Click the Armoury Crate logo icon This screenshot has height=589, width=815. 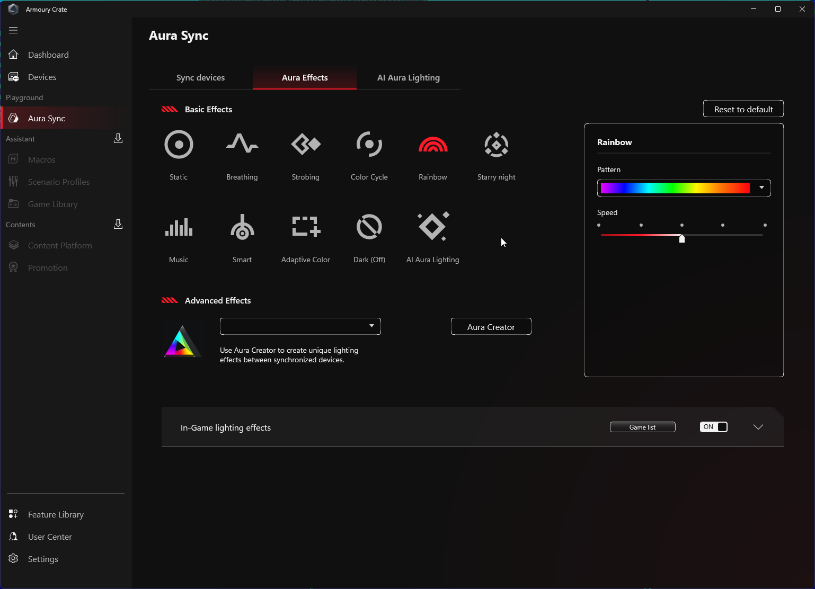(x=13, y=9)
